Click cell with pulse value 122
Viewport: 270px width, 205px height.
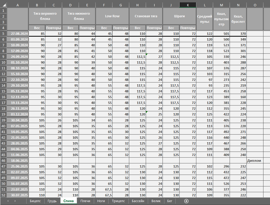coord(204,34)
